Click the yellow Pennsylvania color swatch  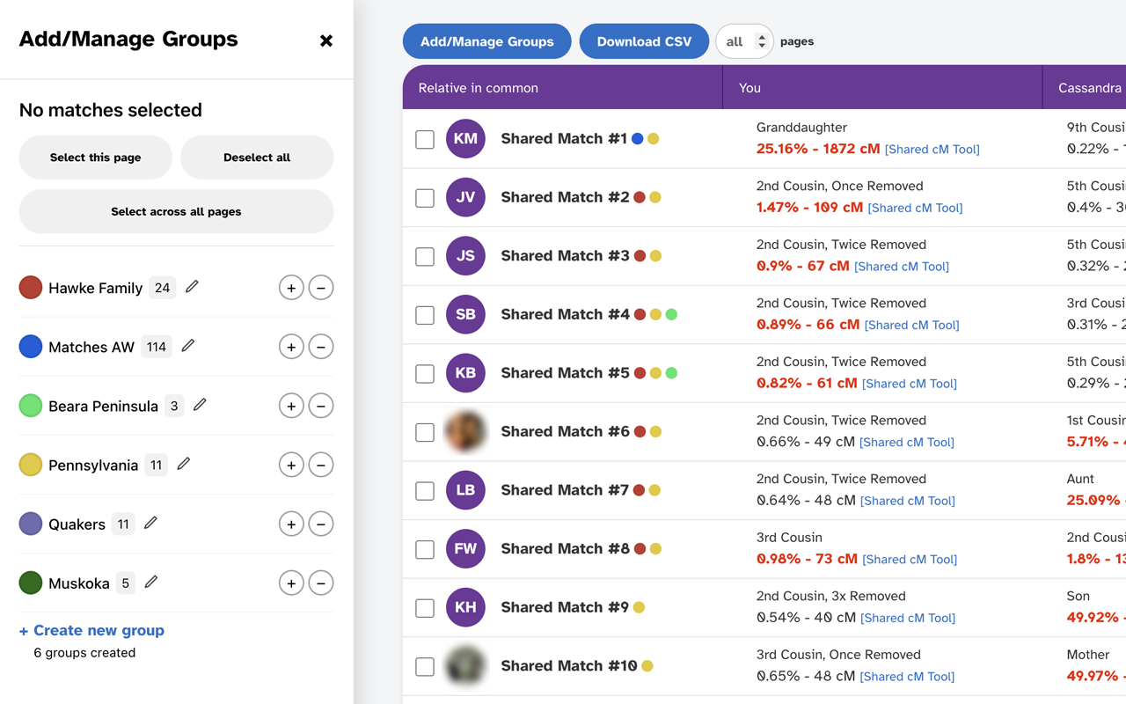pos(31,464)
